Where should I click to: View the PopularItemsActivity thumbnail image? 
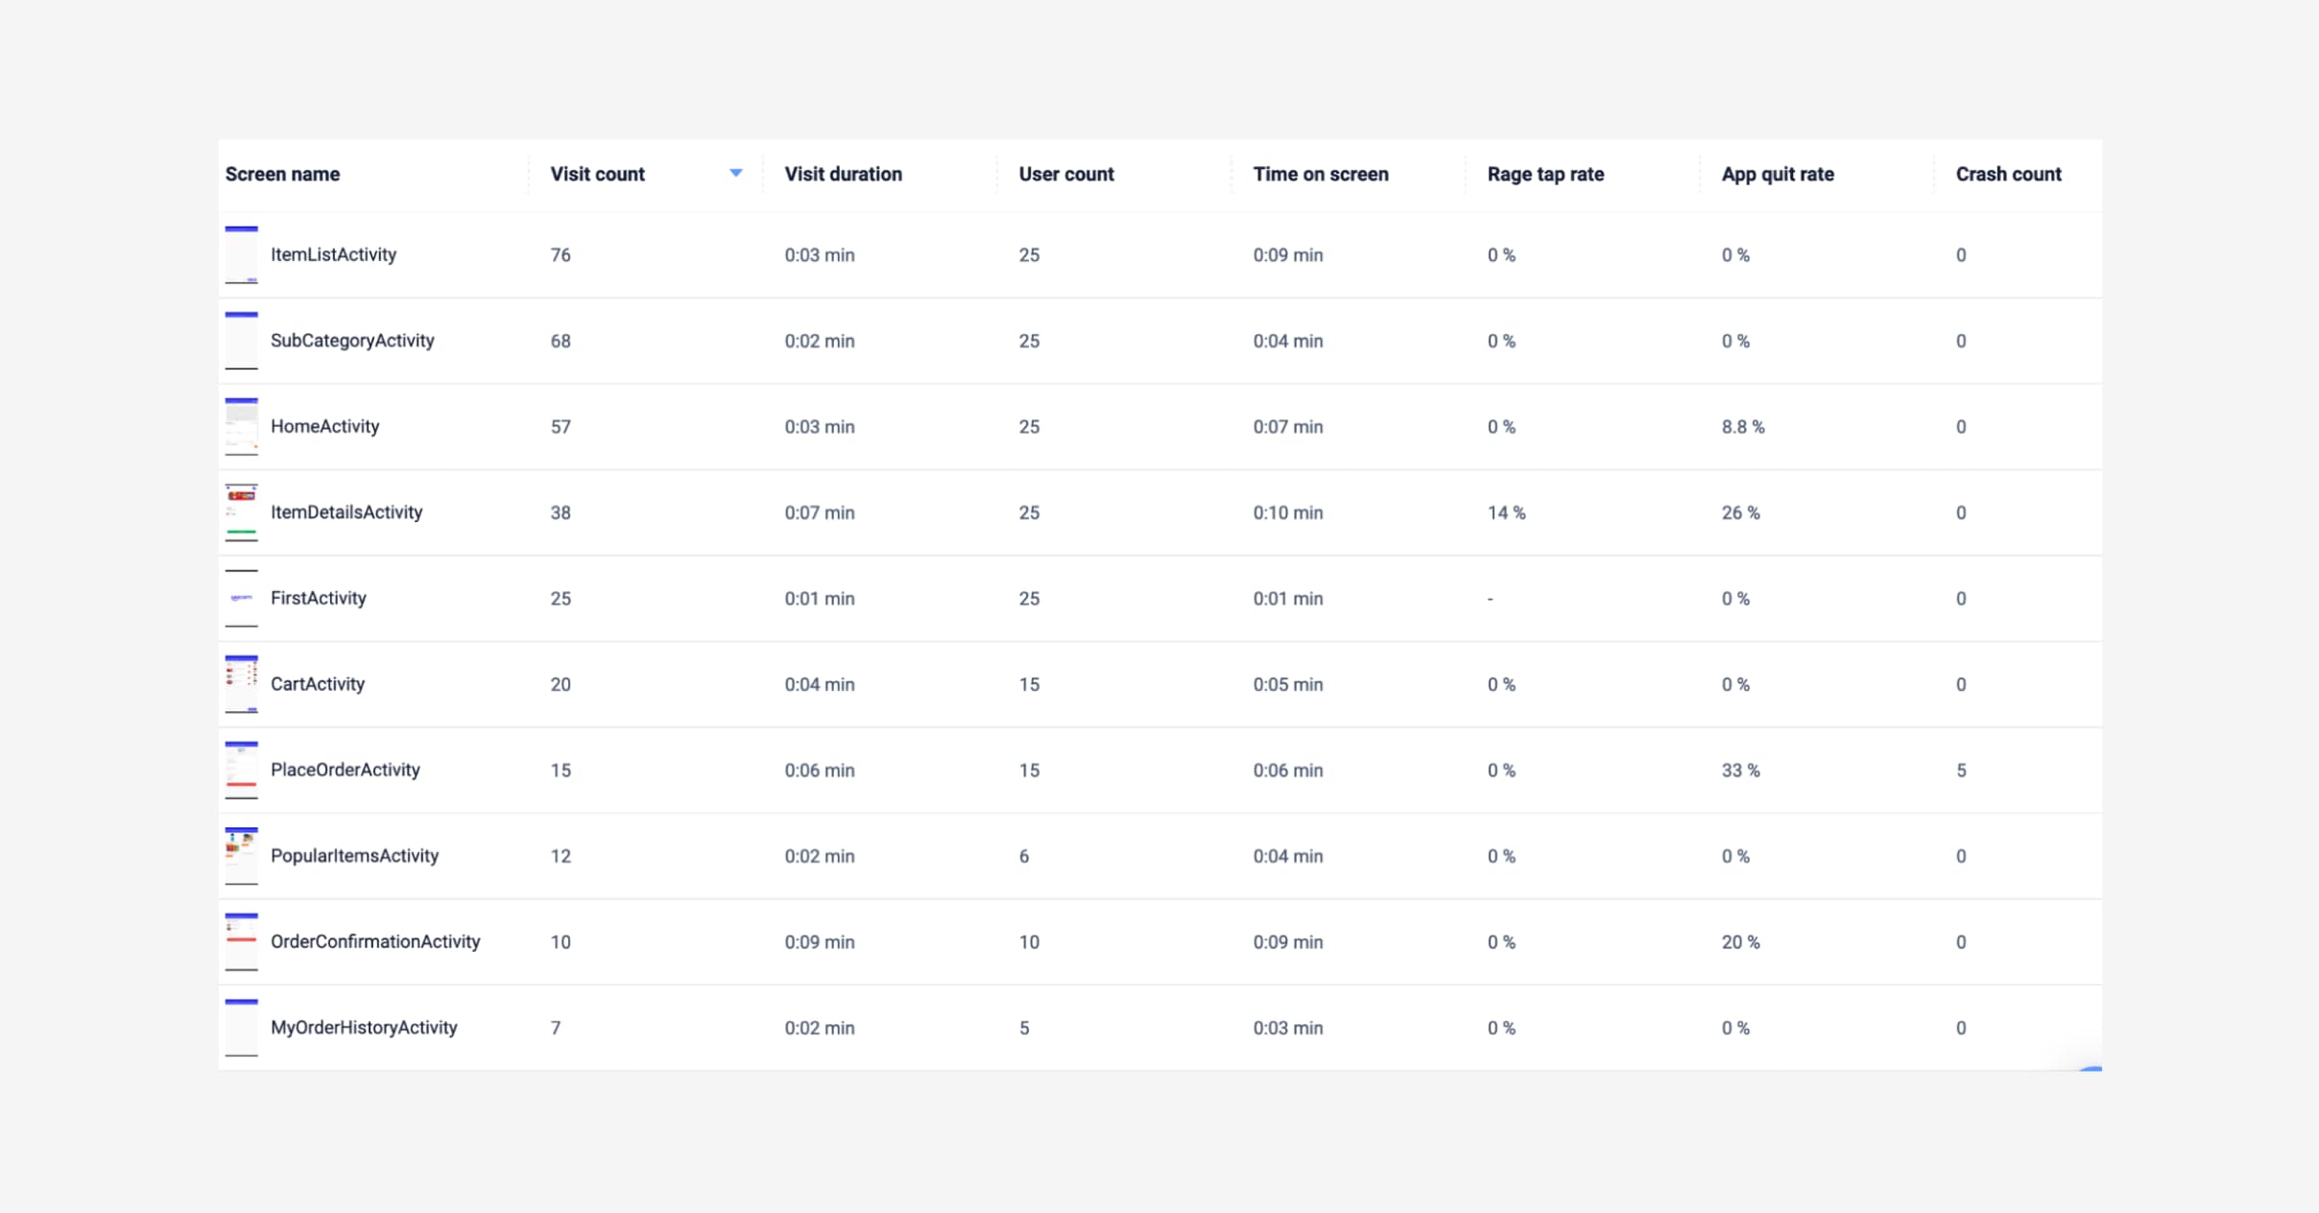241,855
